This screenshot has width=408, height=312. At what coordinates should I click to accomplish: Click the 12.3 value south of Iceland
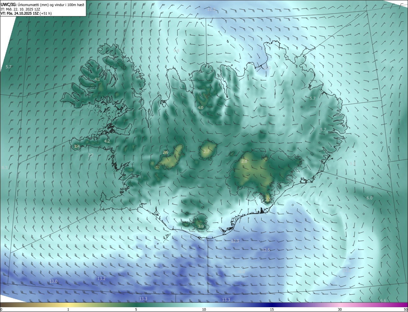click(235, 241)
